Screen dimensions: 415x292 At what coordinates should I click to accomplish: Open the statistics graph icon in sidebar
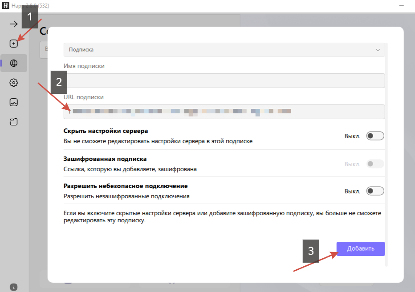14,102
